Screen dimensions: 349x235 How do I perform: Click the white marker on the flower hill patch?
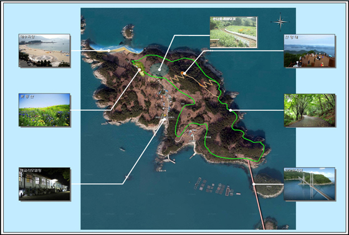[140, 70]
